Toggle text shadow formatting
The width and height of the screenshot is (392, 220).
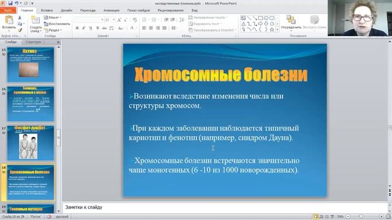coord(97,28)
